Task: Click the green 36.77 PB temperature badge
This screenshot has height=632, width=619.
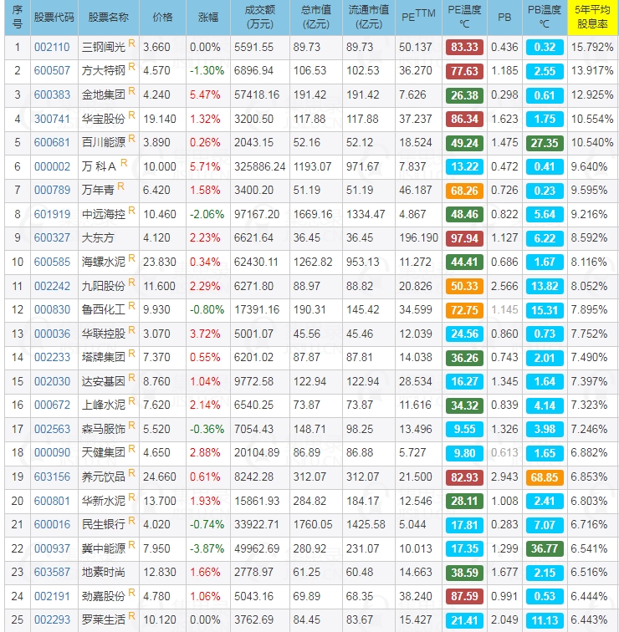Action: 545,549
